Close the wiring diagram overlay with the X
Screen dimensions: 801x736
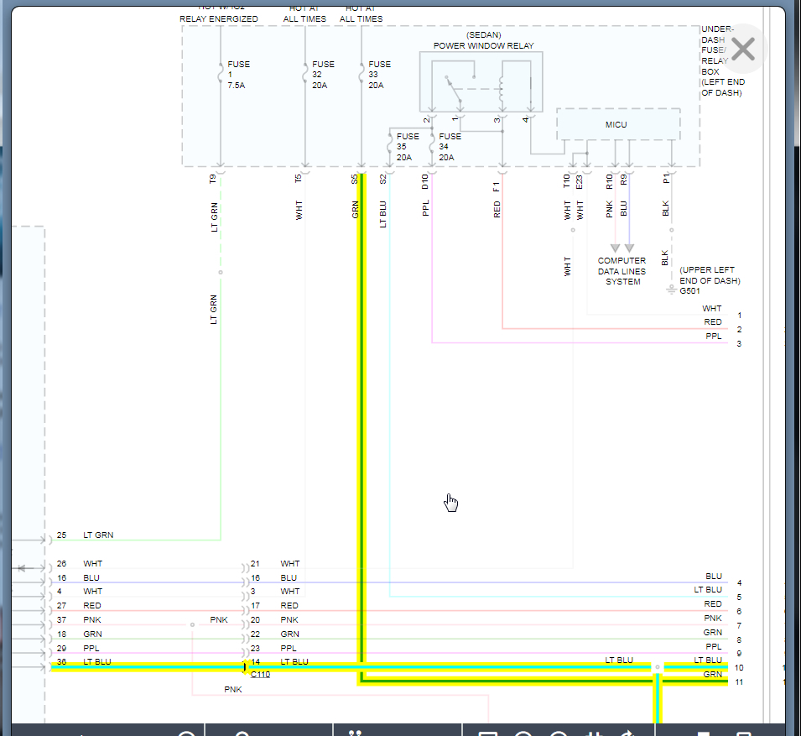coord(743,49)
